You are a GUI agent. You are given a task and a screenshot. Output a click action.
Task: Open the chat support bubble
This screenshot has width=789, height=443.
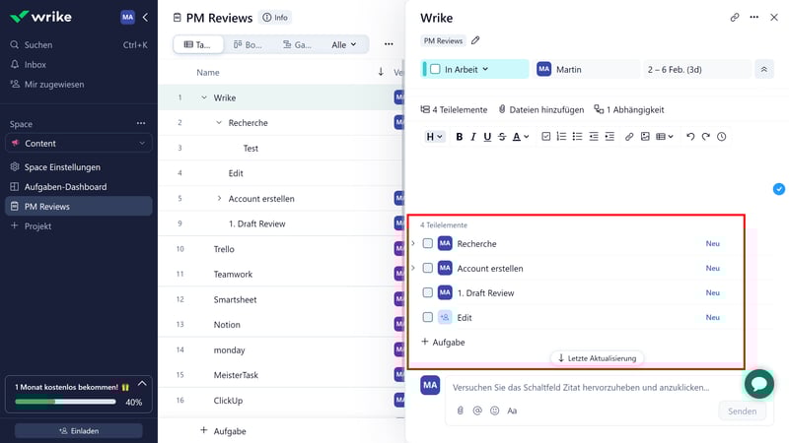[758, 384]
